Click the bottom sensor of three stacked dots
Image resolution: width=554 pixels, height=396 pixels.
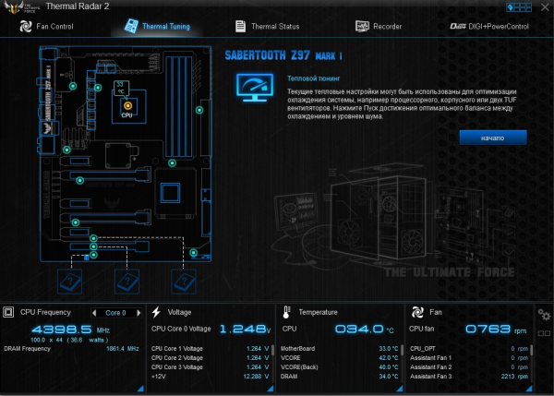tap(93, 255)
